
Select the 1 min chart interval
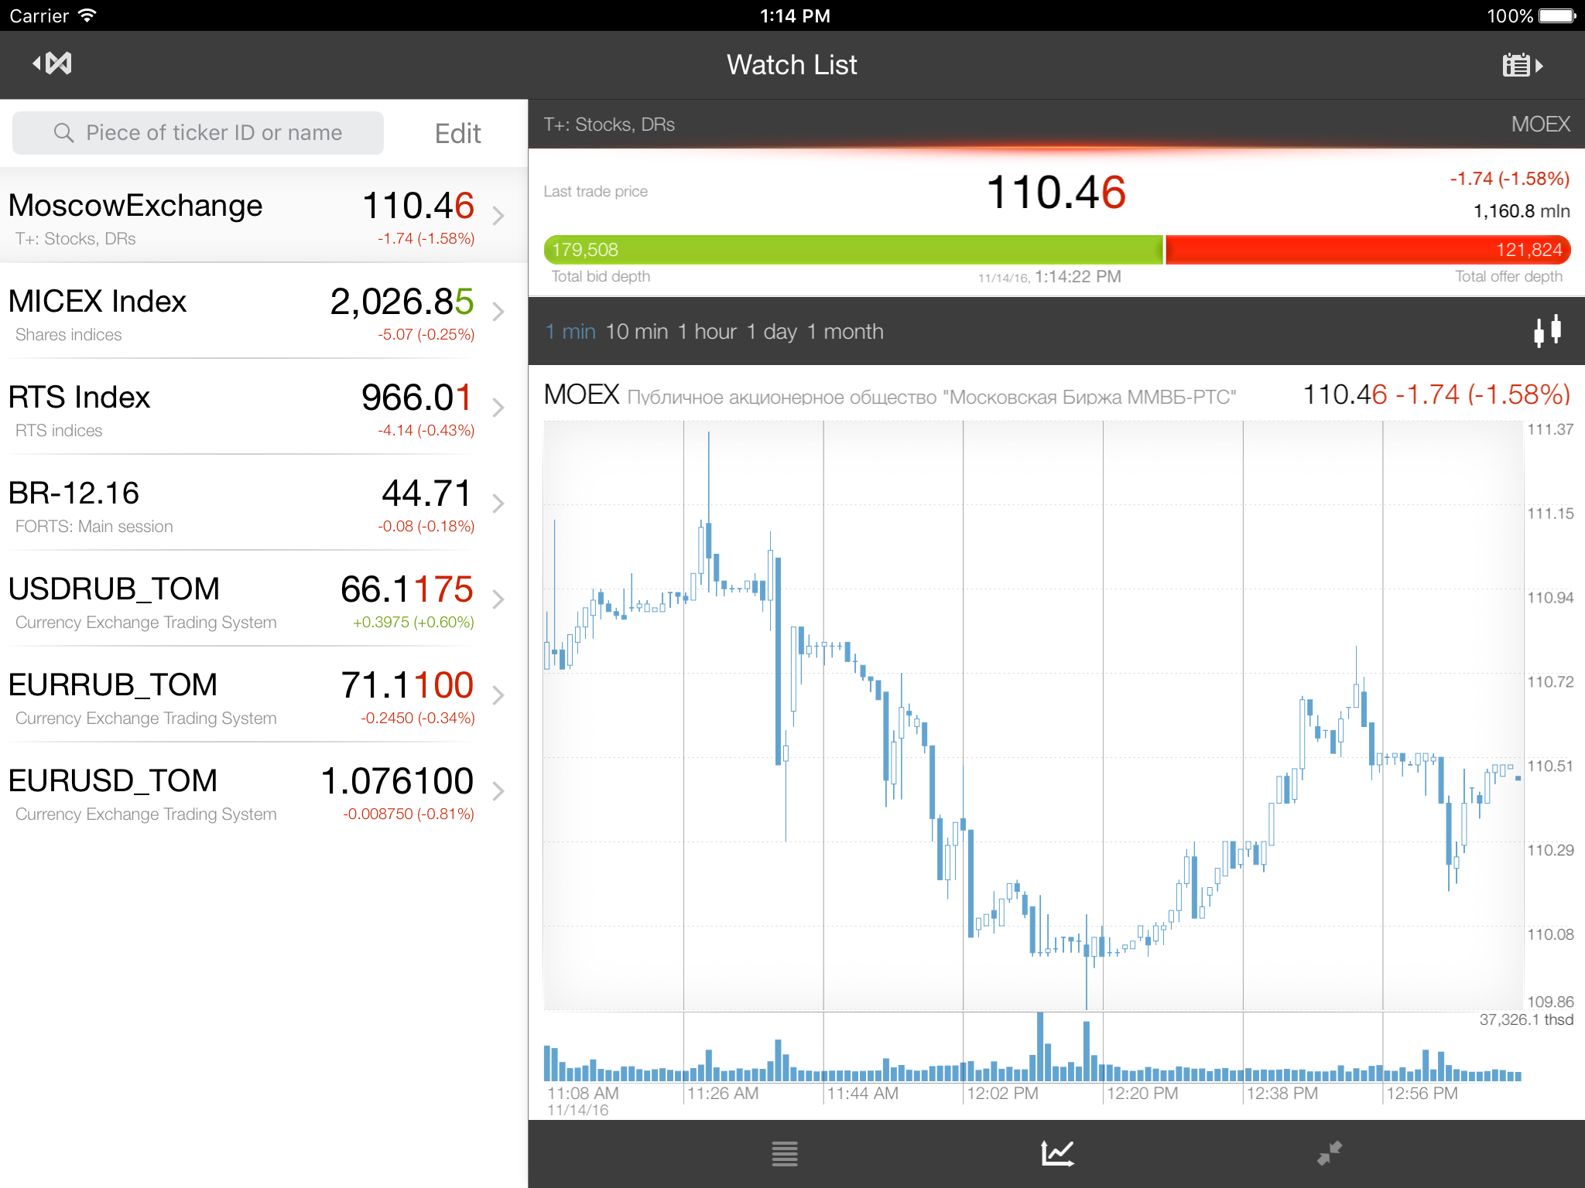click(x=570, y=332)
